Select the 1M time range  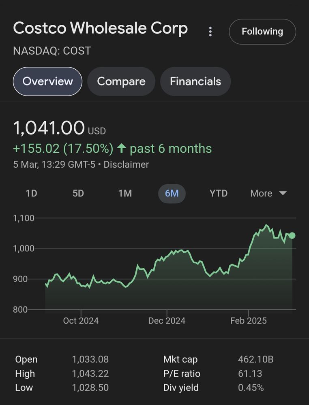coord(125,193)
